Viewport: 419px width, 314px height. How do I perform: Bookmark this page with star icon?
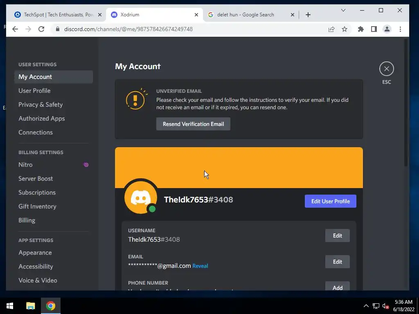tap(345, 29)
